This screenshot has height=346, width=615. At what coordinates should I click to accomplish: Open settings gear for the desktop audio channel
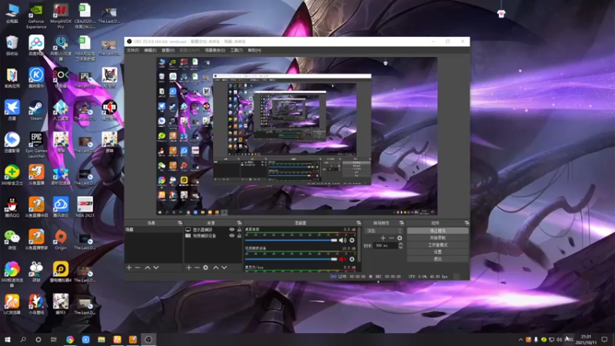(352, 240)
